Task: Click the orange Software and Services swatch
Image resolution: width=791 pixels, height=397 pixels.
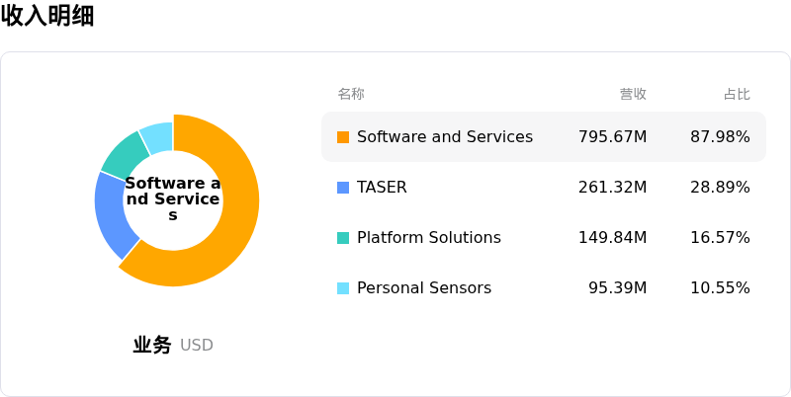Action: click(x=343, y=137)
